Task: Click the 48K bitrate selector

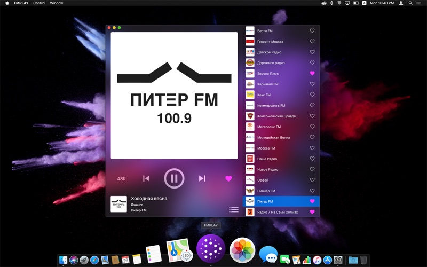Action: pyautogui.click(x=122, y=179)
